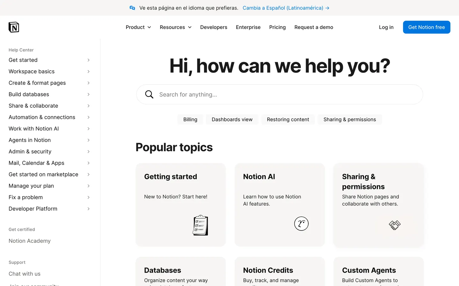Expand Get started on marketplace chevron
This screenshot has width=459, height=286.
tap(89, 174)
